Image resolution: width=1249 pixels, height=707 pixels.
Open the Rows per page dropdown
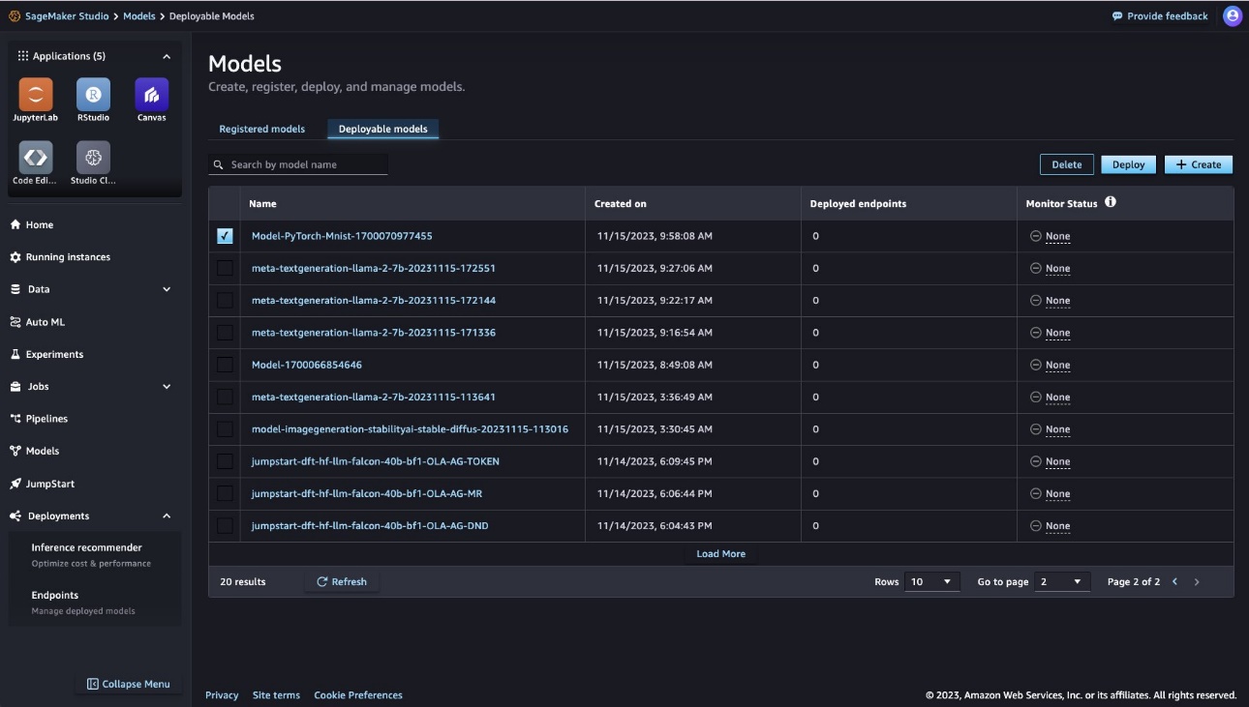pos(931,581)
